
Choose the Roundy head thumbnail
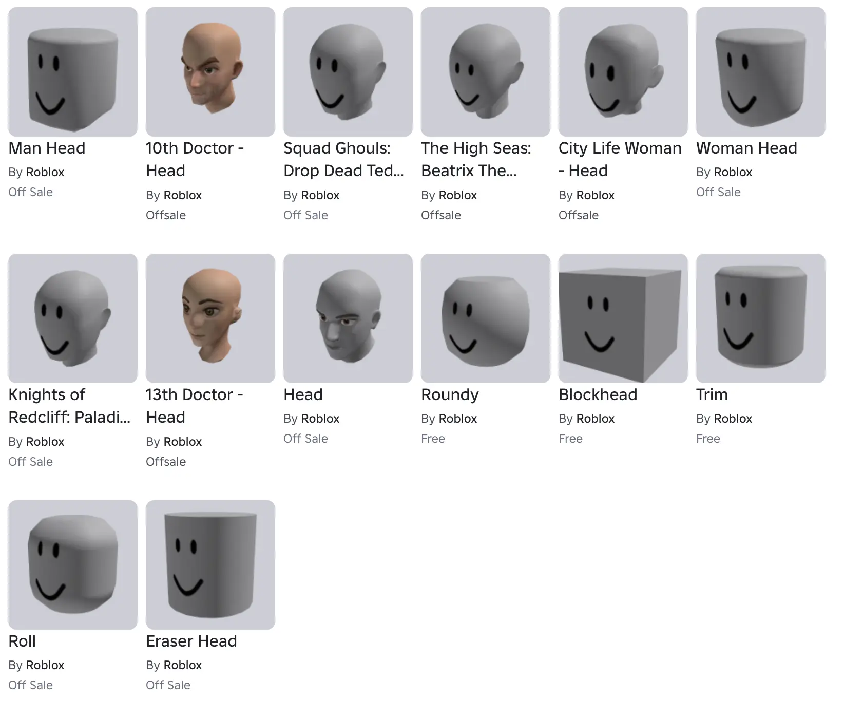coord(486,318)
